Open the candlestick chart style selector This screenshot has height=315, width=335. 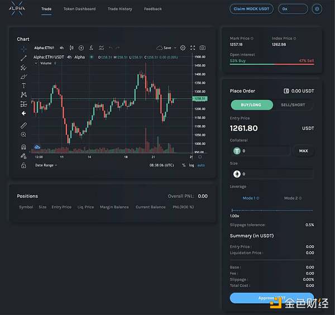[x=71, y=48]
